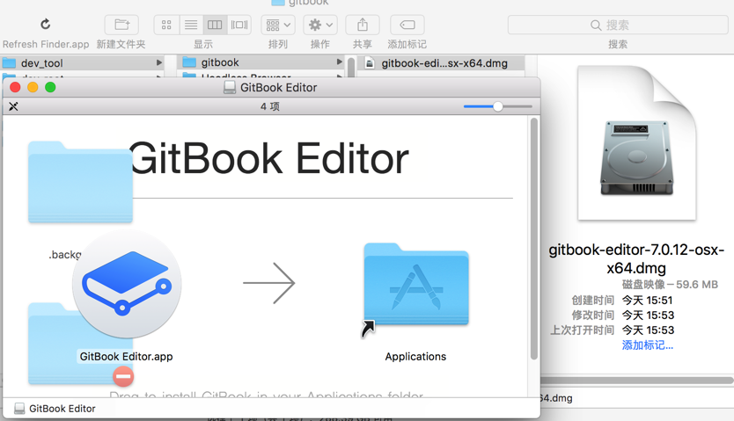Adjust the icon size slider in GitBook Editor window

[x=497, y=106]
